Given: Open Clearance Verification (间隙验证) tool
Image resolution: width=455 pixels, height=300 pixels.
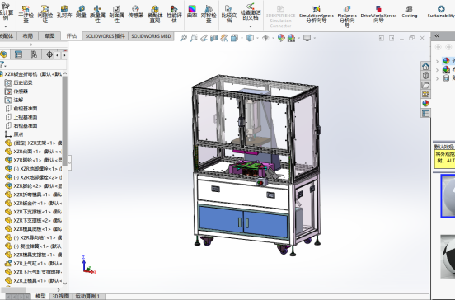Looking at the screenshot, I should (45, 13).
